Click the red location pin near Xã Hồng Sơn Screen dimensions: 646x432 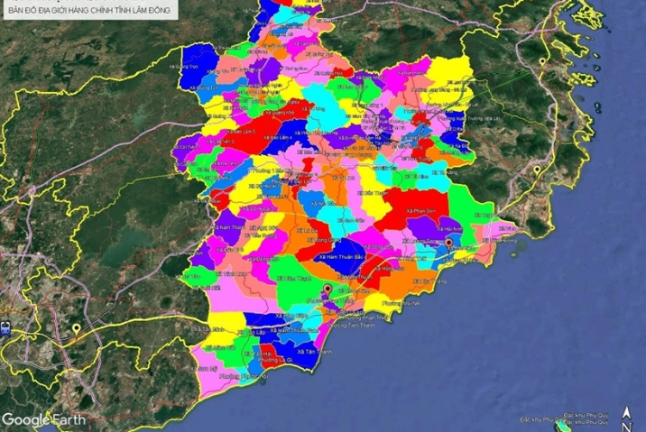click(x=328, y=289)
